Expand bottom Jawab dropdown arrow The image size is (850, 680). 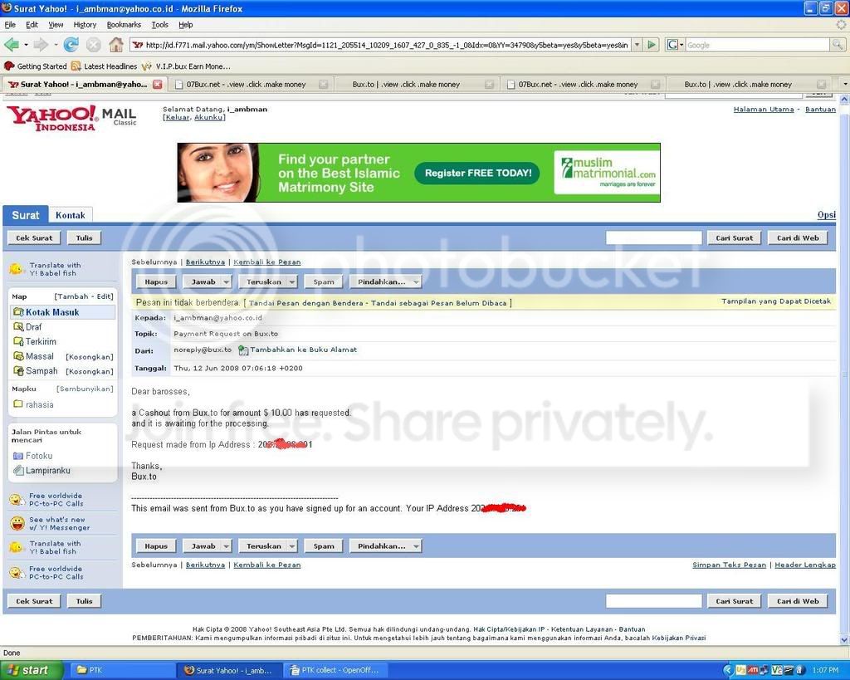click(x=226, y=546)
